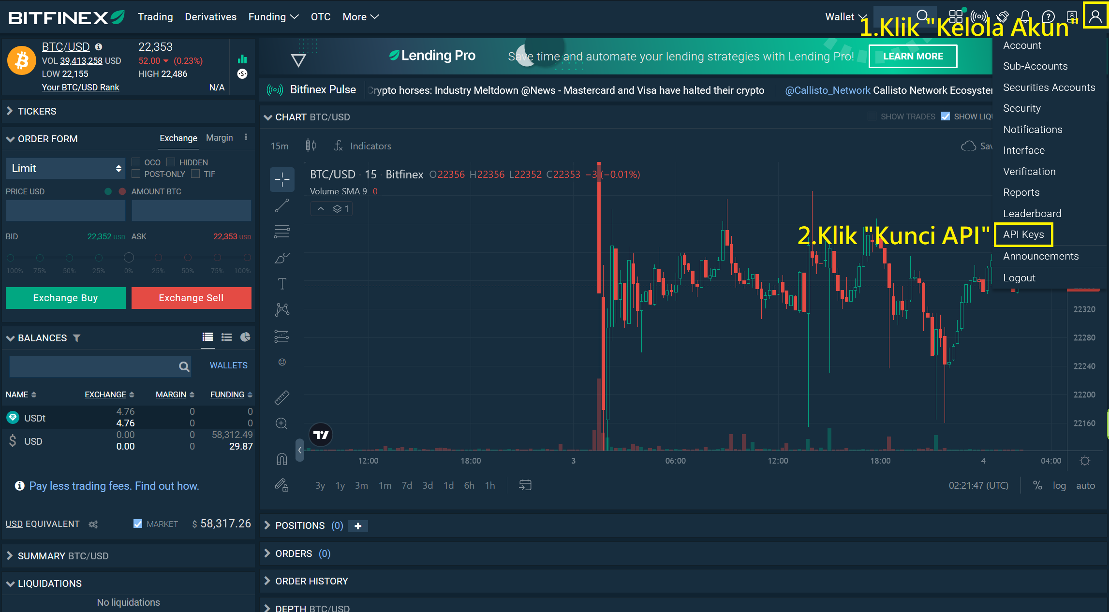
Task: Open the chart measure ruler tool
Action: pos(282,397)
